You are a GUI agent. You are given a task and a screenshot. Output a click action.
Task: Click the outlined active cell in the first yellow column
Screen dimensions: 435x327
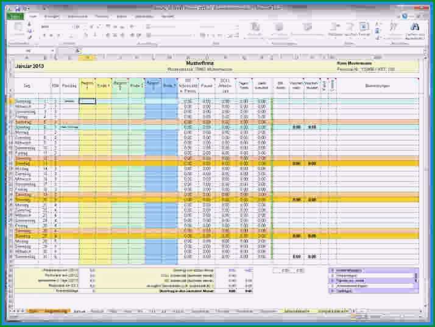tap(87, 101)
